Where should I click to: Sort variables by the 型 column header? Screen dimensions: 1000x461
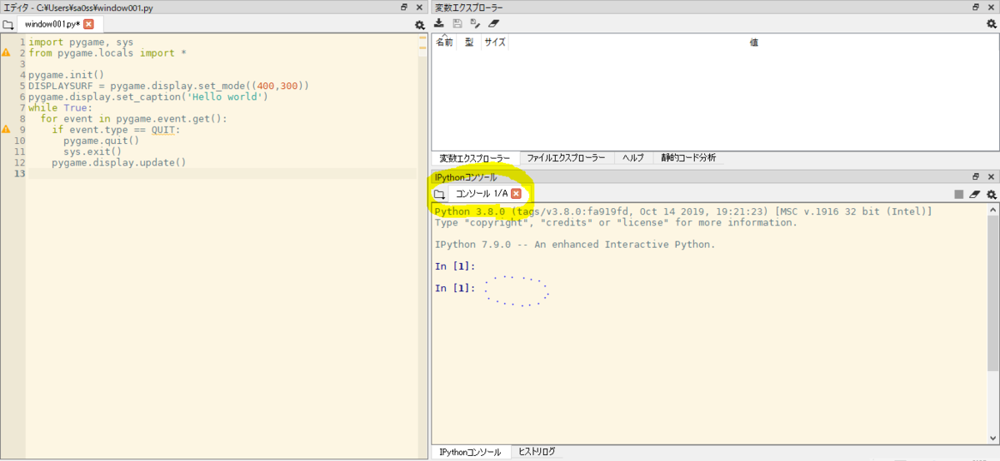[469, 42]
